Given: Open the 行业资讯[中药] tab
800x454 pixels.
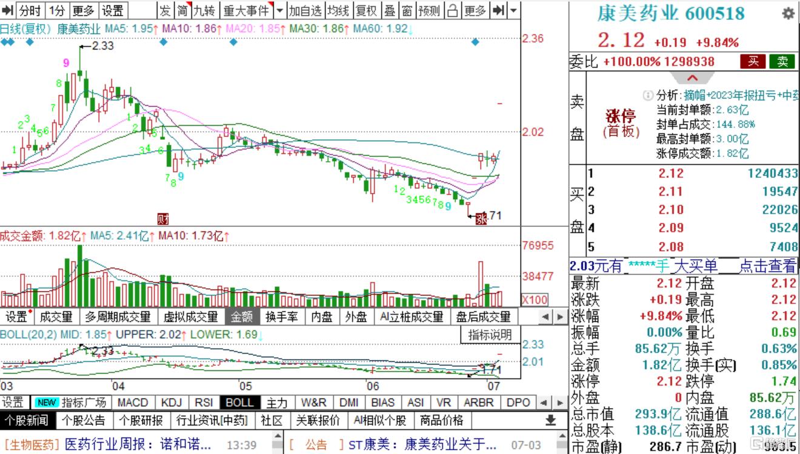Looking at the screenshot, I should tap(212, 420).
